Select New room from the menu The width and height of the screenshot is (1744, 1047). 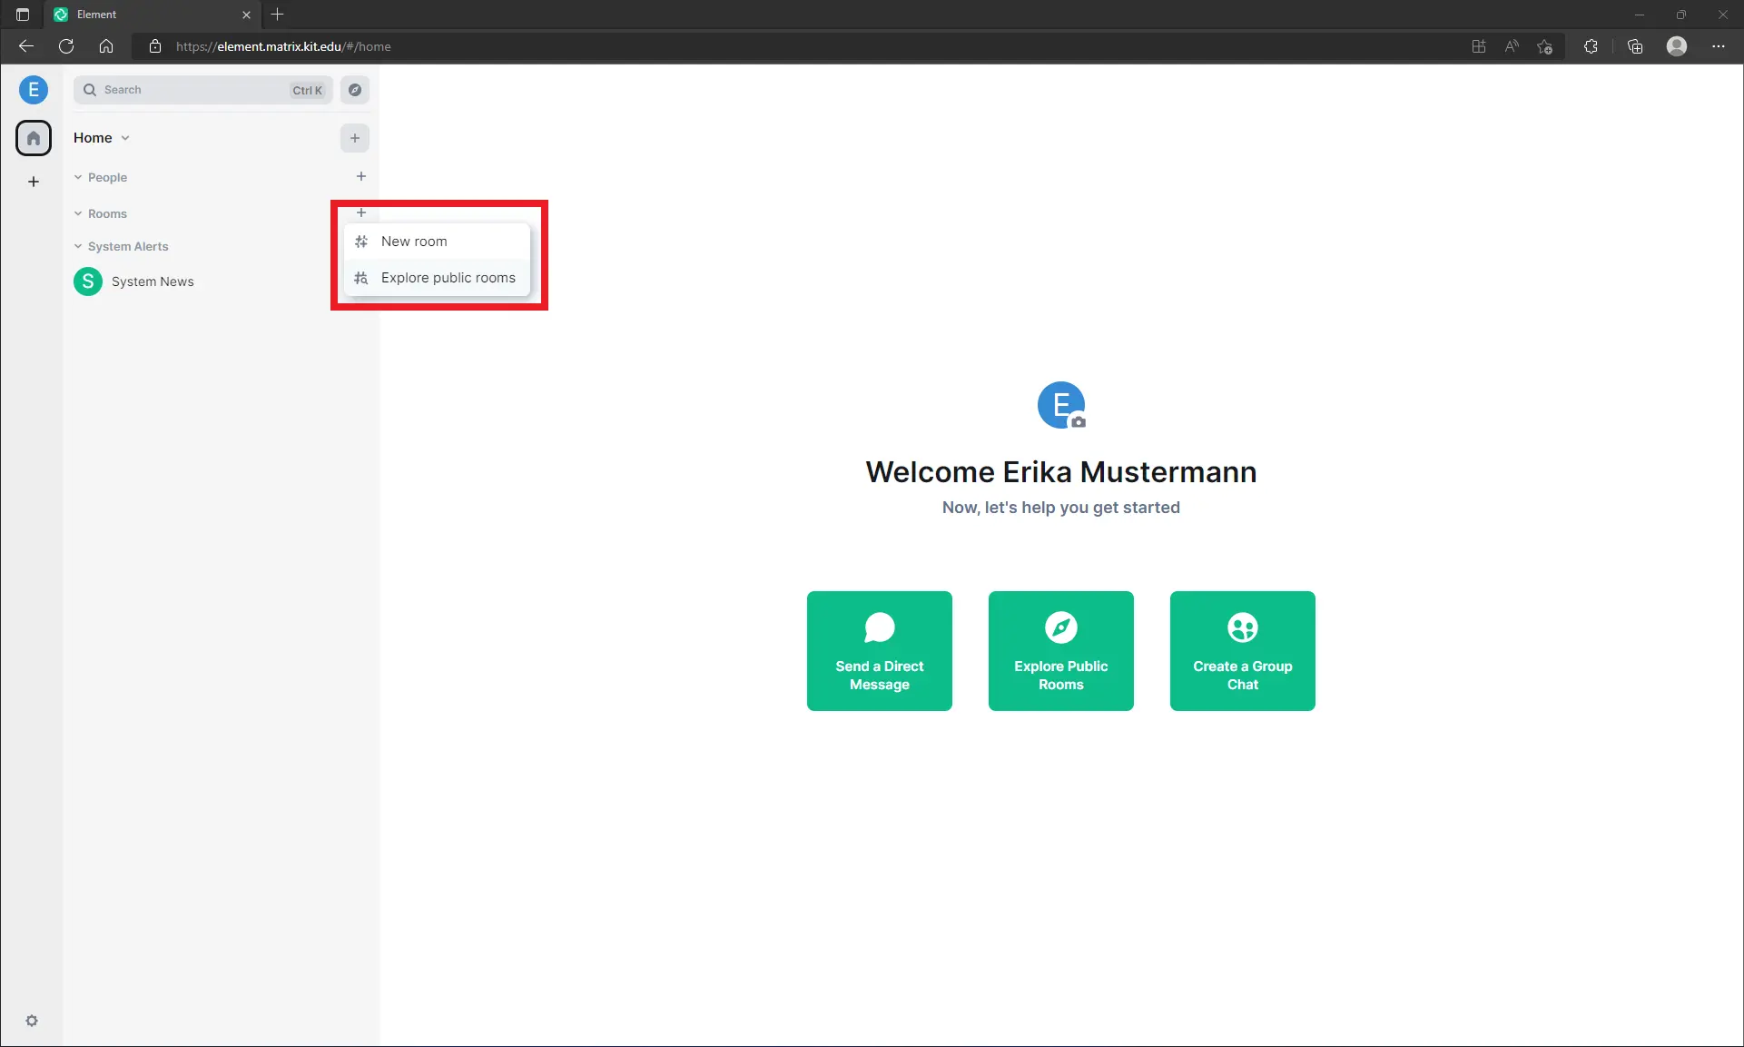point(414,242)
